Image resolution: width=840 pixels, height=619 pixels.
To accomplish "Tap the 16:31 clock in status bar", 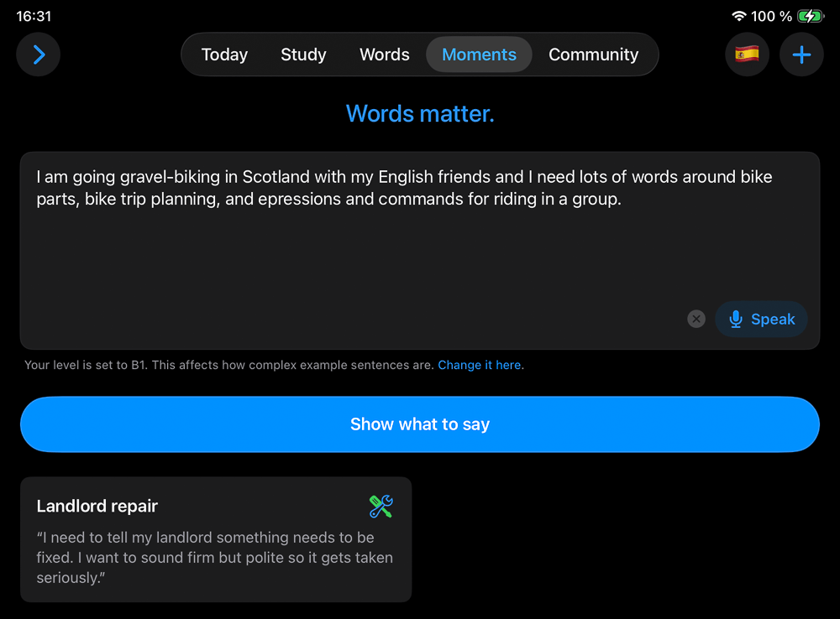I will 34,16.
